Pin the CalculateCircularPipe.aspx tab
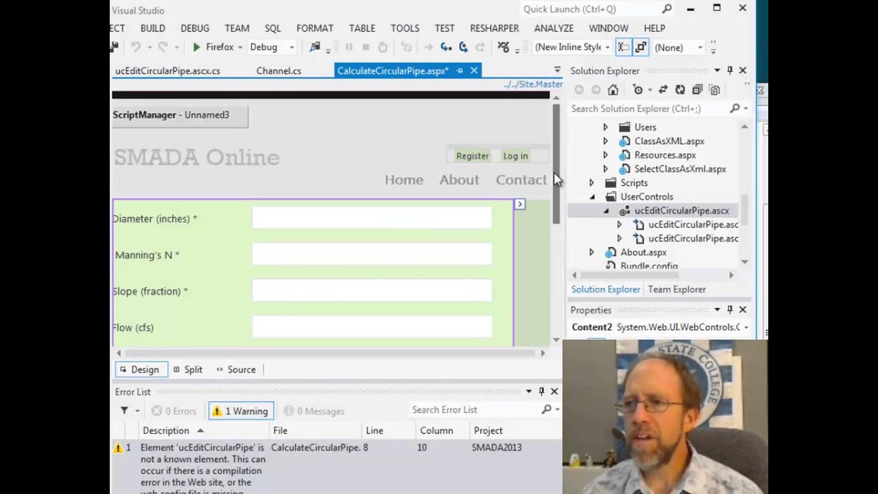 460,71
